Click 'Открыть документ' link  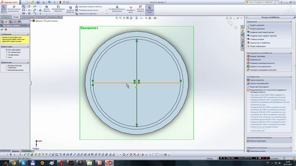(x=258, y=29)
